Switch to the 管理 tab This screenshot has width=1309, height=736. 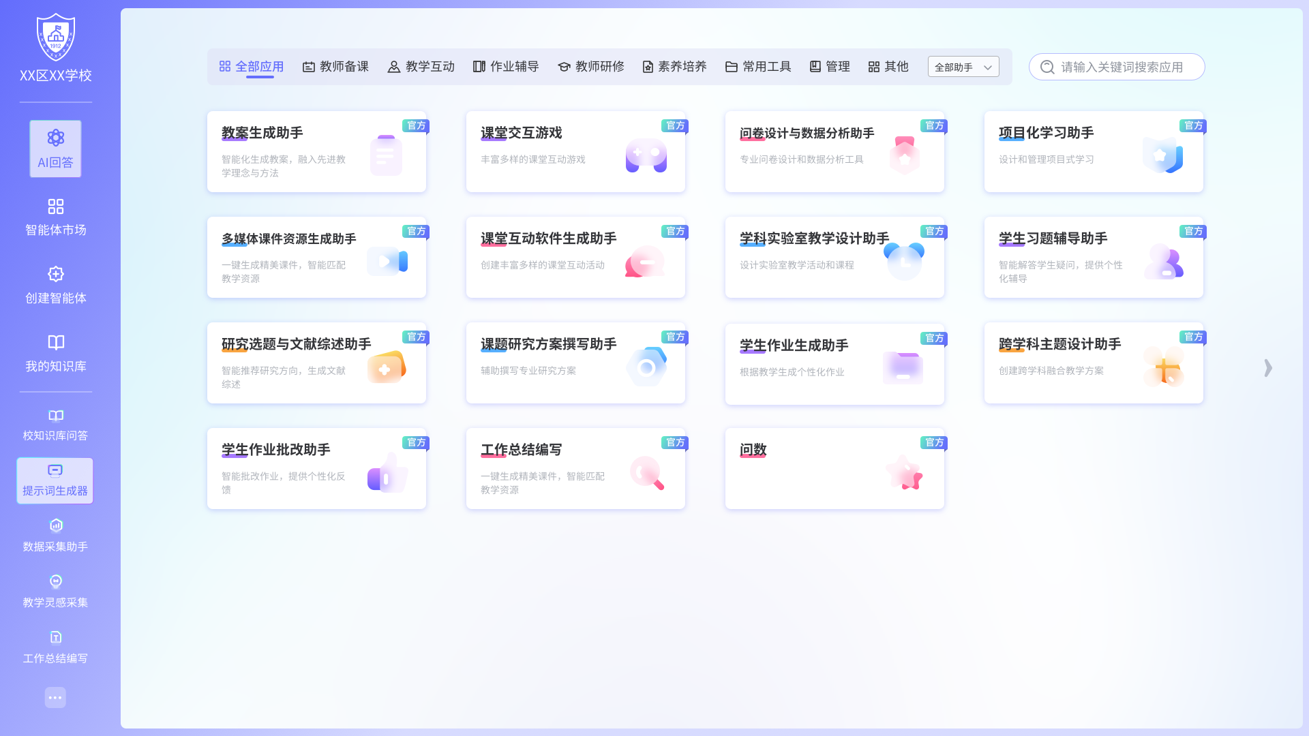coord(830,67)
